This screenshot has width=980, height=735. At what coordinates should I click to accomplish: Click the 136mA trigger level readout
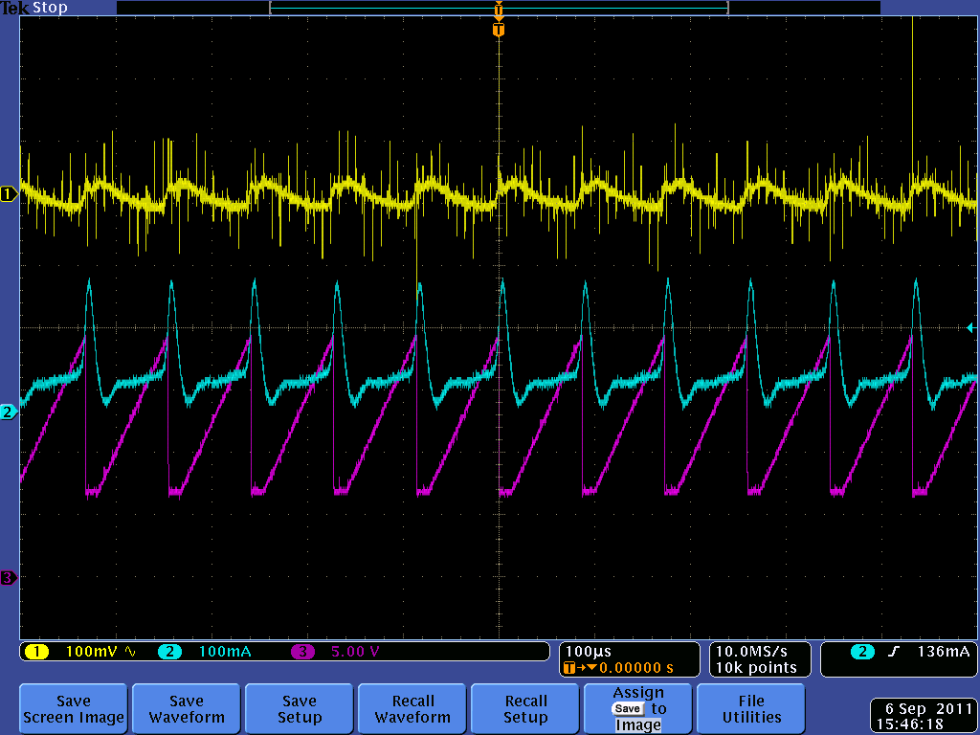coord(943,652)
